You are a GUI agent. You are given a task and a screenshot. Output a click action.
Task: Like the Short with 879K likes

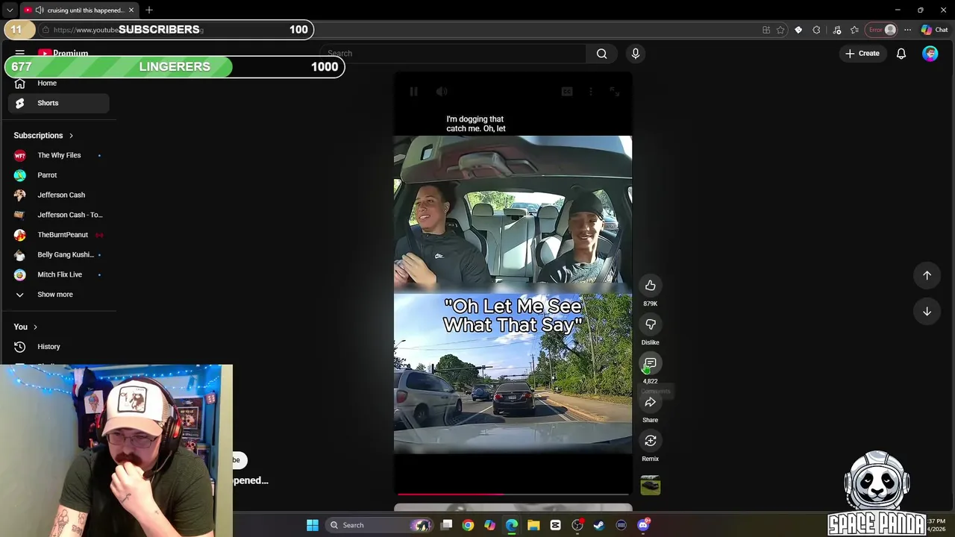(651, 286)
